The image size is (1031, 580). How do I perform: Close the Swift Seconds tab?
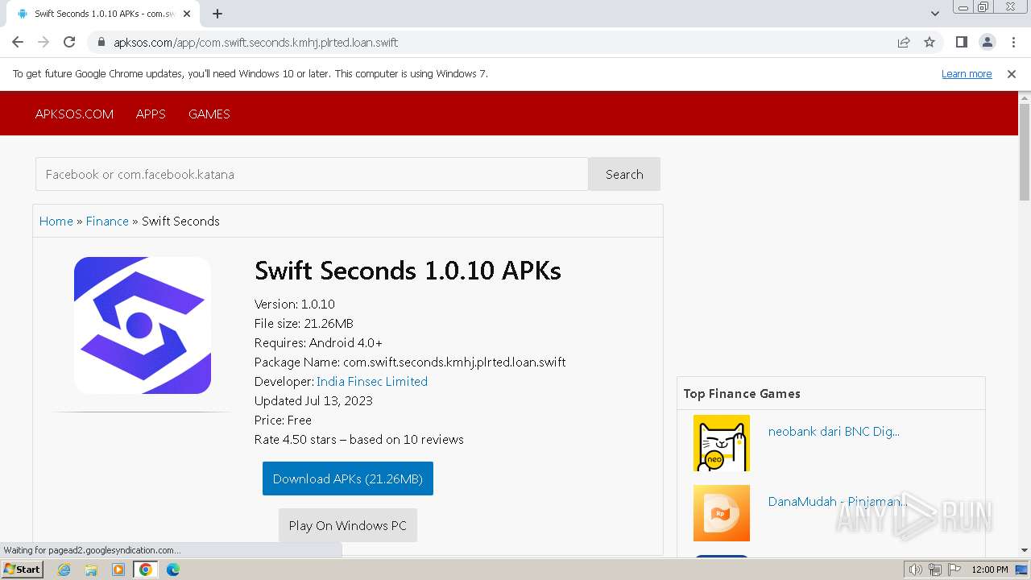pos(187,14)
